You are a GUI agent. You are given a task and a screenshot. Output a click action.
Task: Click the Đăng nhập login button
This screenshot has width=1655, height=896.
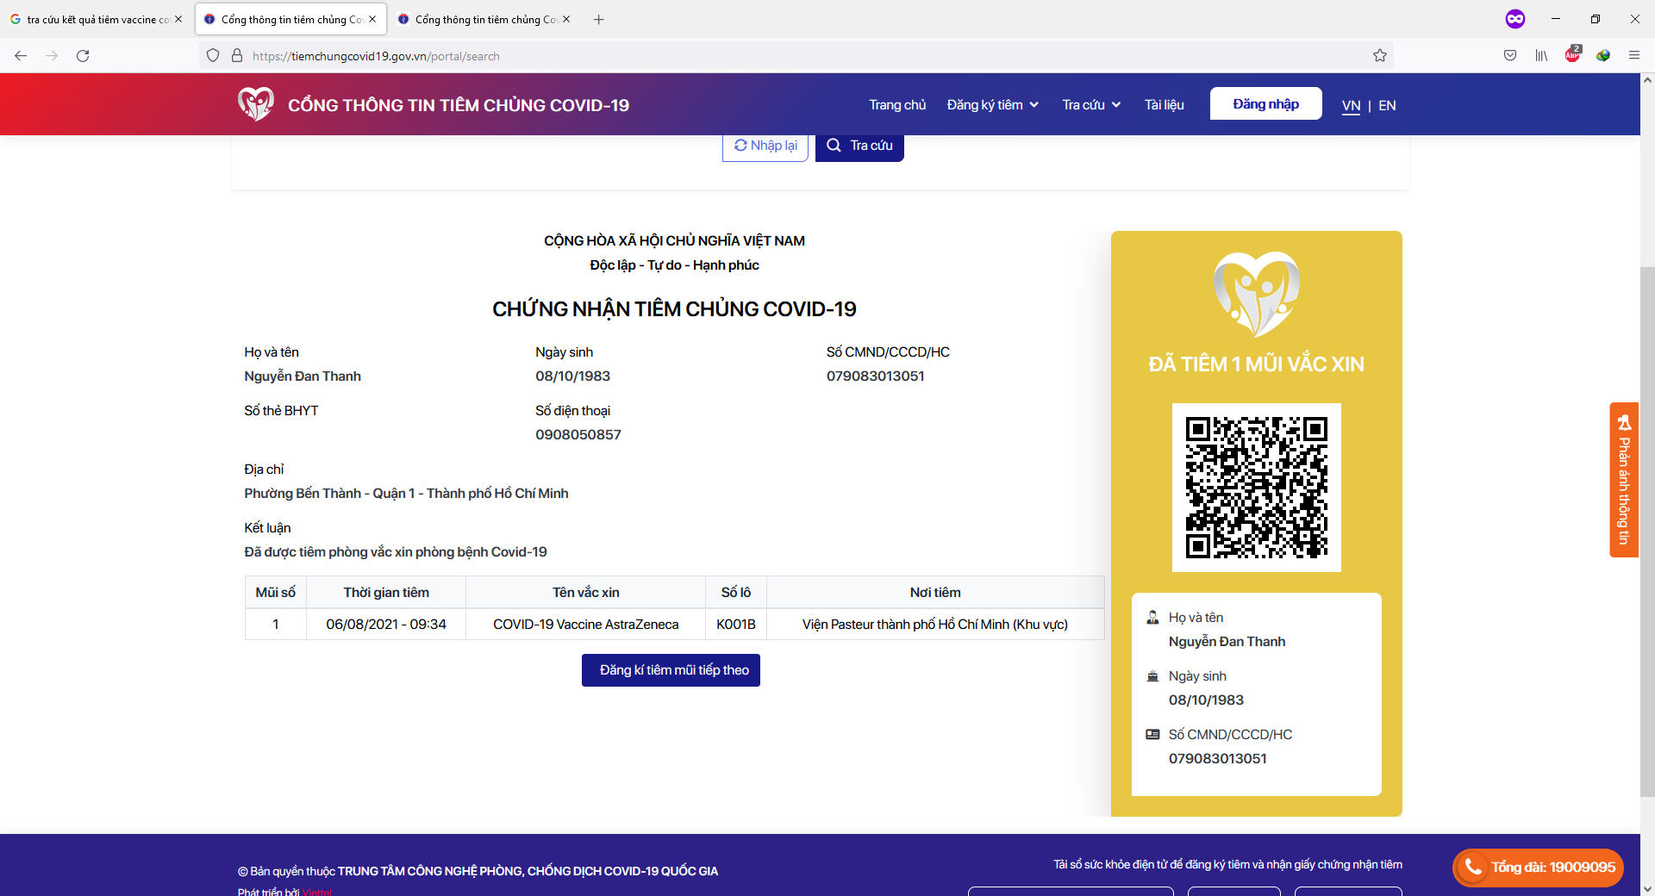(x=1265, y=103)
